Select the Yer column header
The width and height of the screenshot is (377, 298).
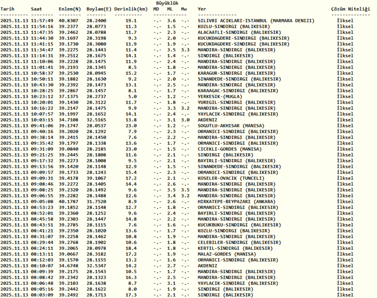tap(202, 9)
